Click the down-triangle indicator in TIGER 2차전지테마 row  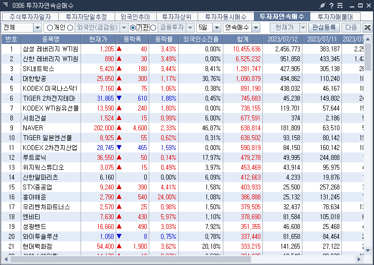coord(119,98)
